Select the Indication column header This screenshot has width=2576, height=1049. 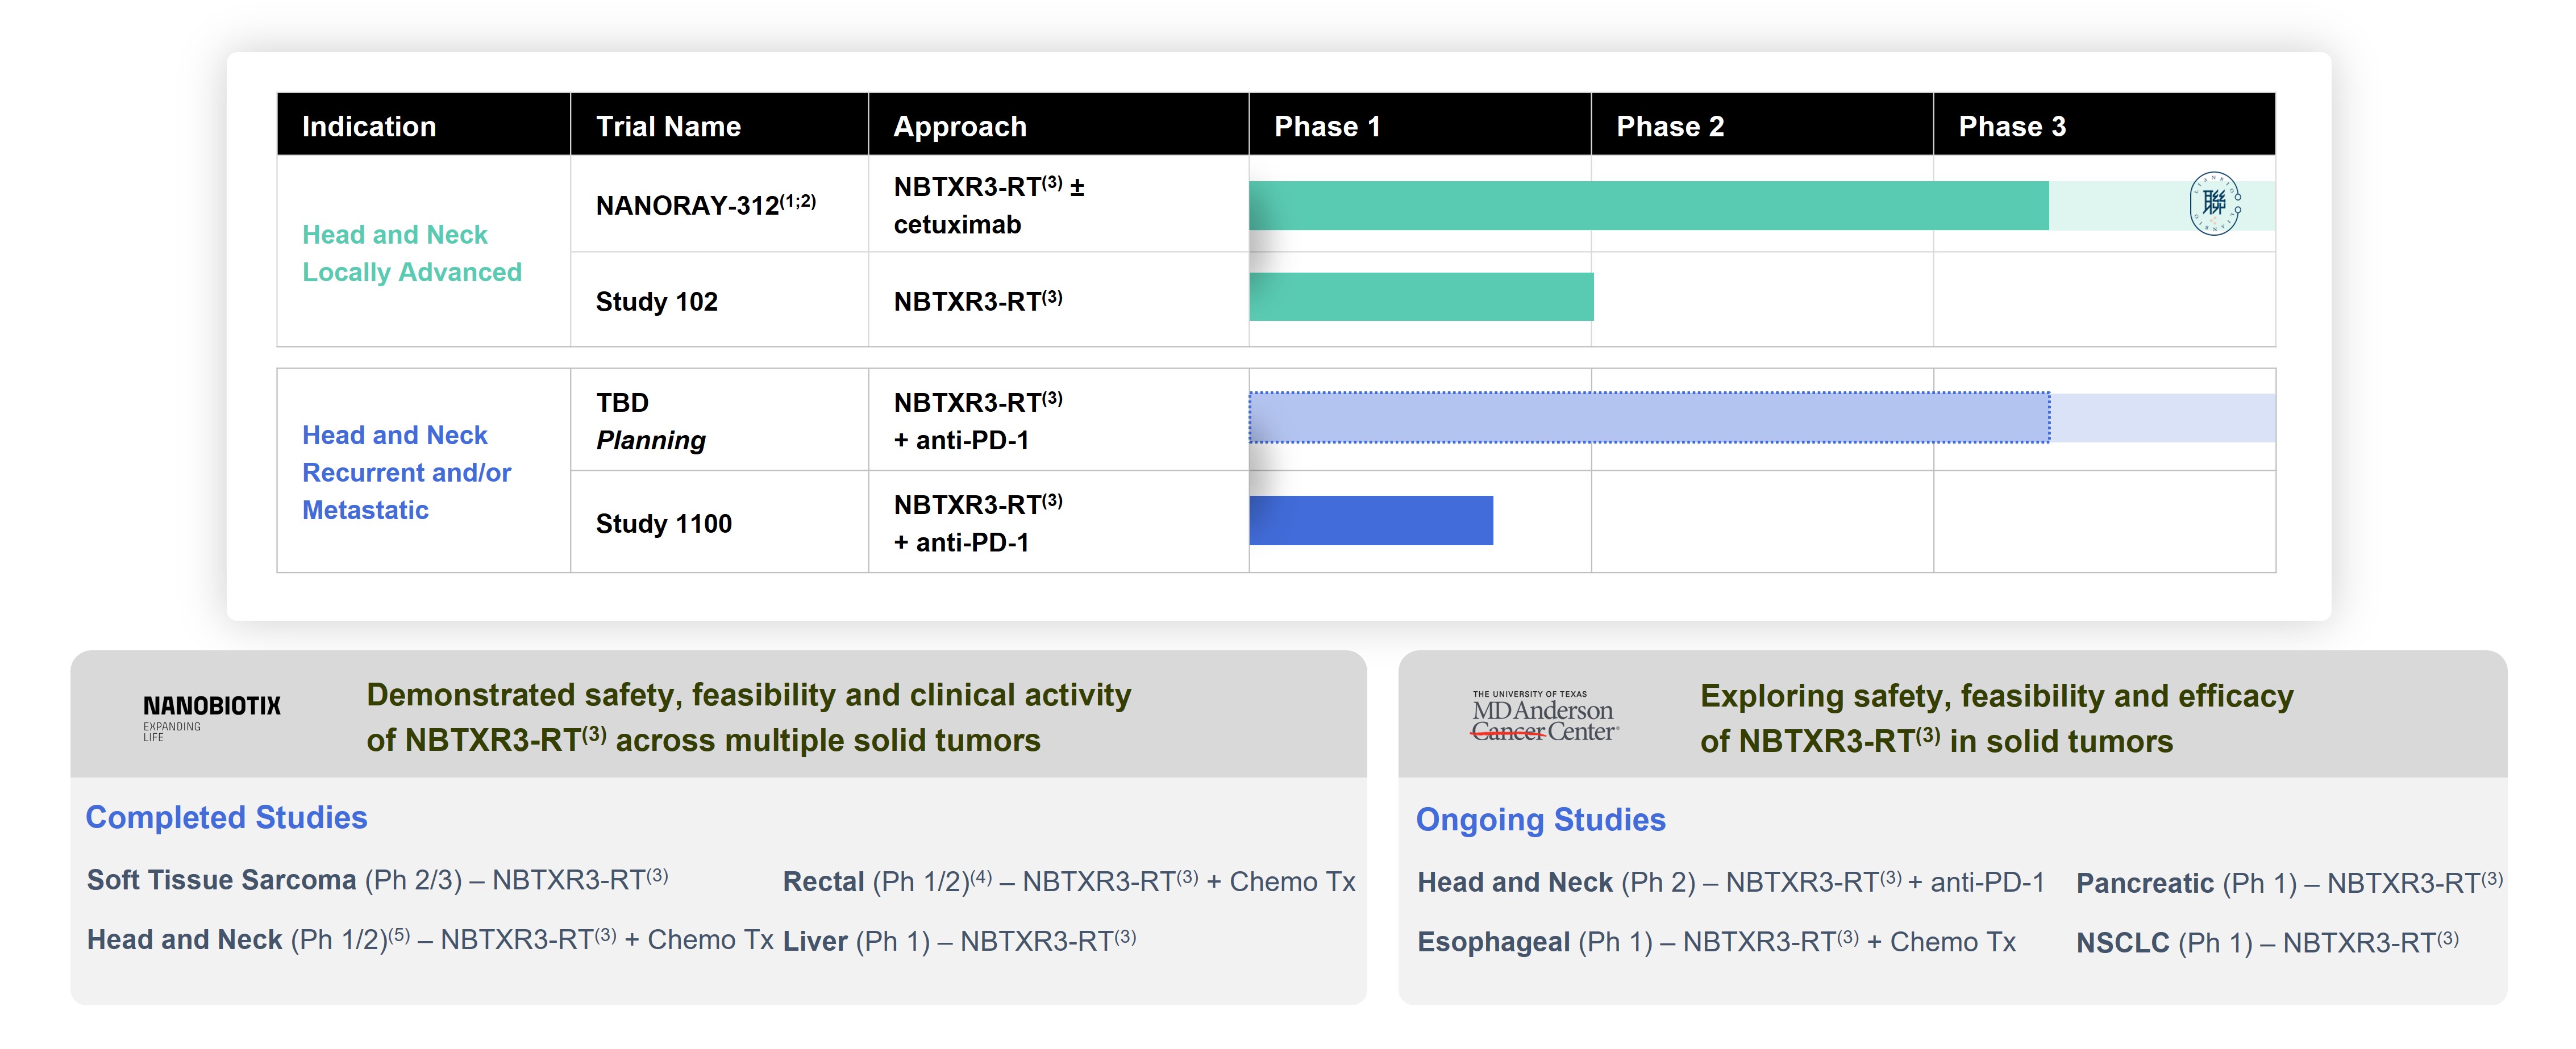click(x=369, y=127)
